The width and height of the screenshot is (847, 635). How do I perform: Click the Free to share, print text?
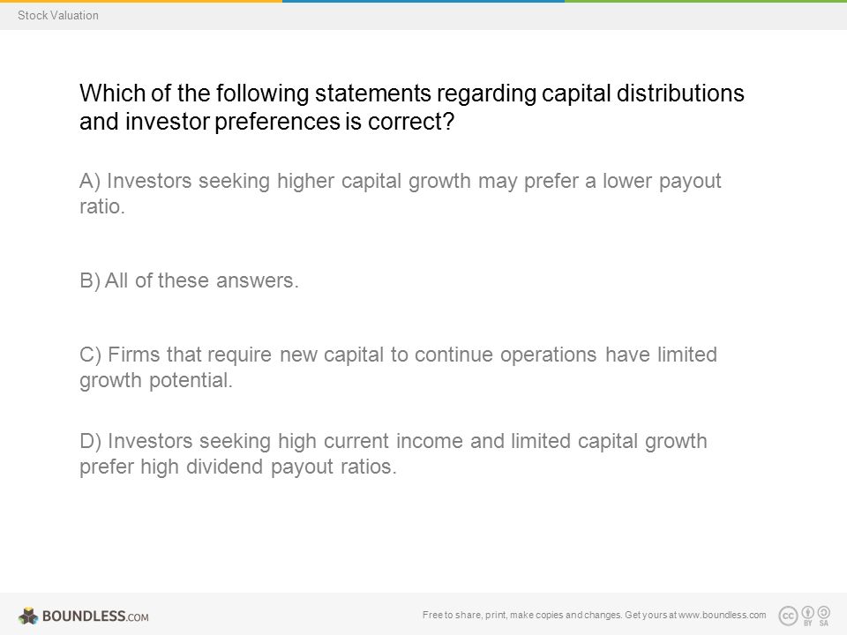point(465,615)
